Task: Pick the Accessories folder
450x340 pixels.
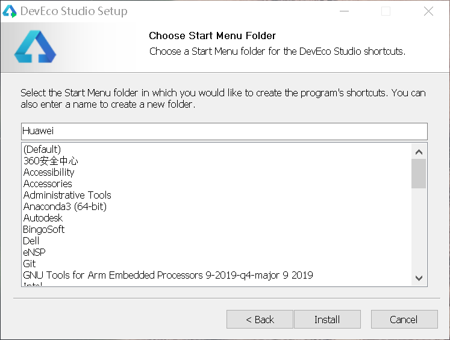Action: pyautogui.click(x=48, y=184)
